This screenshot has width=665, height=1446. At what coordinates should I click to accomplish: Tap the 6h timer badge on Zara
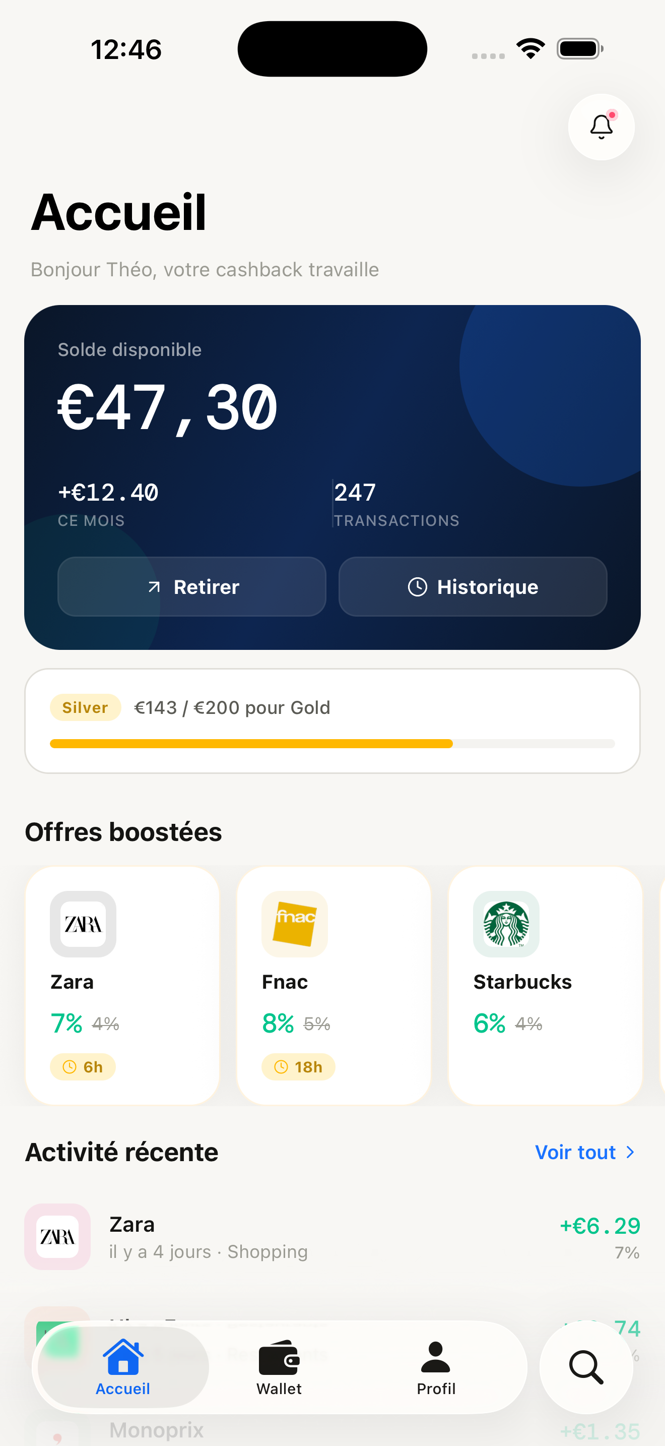coord(83,1066)
